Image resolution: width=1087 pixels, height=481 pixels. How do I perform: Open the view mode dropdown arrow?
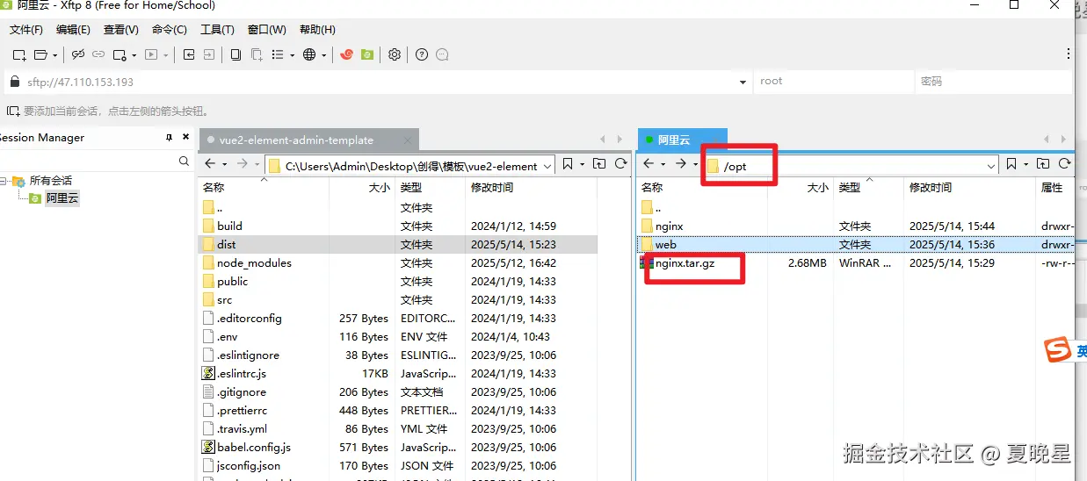click(293, 55)
